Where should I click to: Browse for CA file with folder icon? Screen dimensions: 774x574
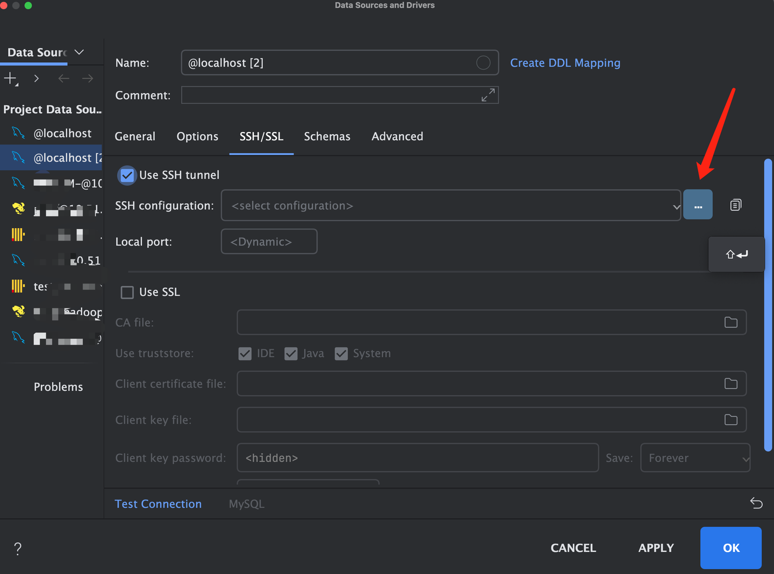(730, 322)
